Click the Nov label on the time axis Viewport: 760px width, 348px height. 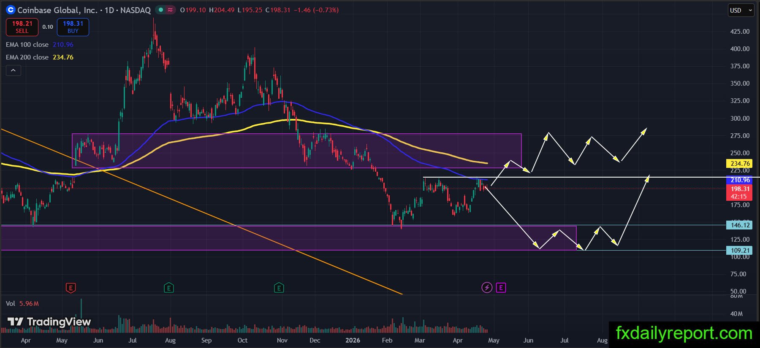(x=282, y=340)
